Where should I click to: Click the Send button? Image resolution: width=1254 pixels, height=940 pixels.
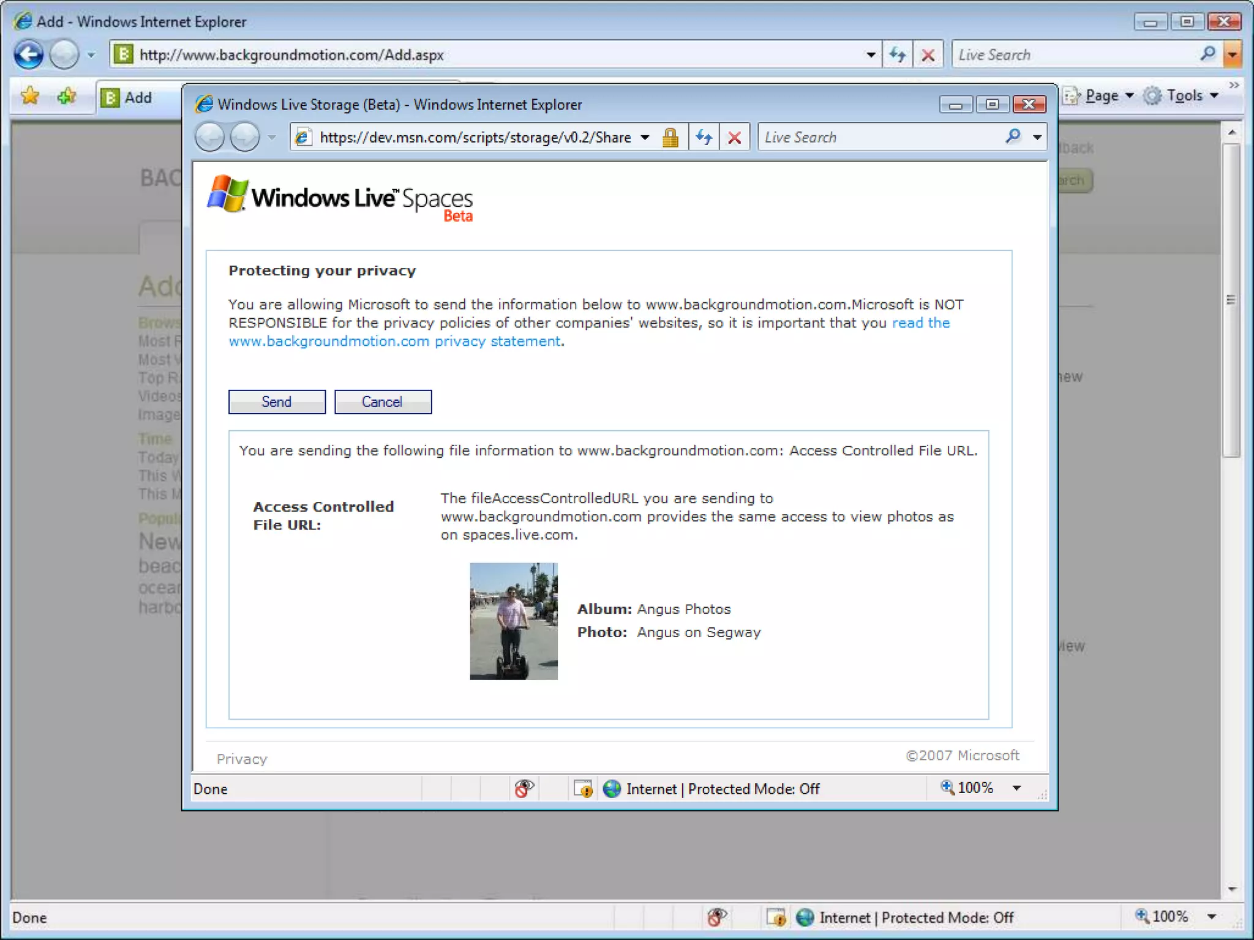277,402
